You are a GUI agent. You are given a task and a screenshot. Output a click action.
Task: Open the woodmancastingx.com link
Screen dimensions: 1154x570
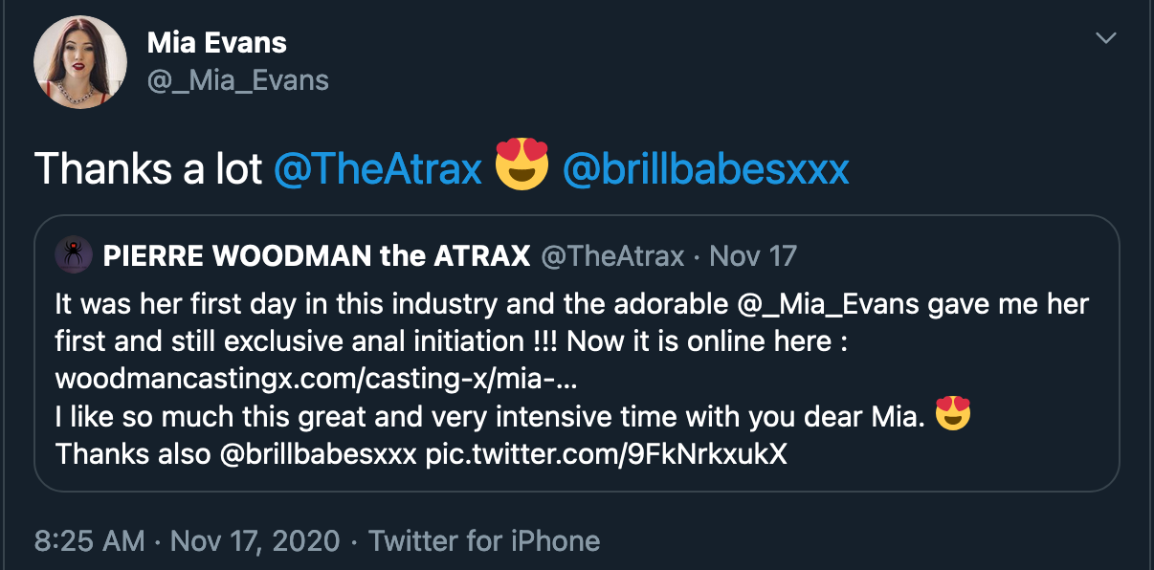316,380
